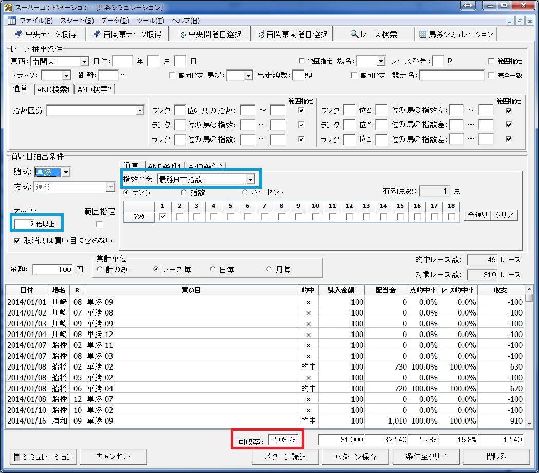
Task: Open the データ(D) menu
Action: pos(115,21)
